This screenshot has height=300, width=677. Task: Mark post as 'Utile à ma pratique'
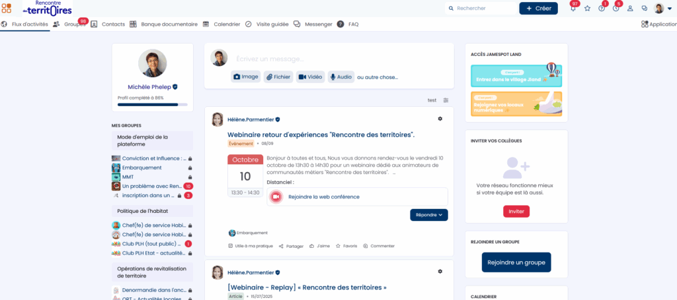click(250, 246)
